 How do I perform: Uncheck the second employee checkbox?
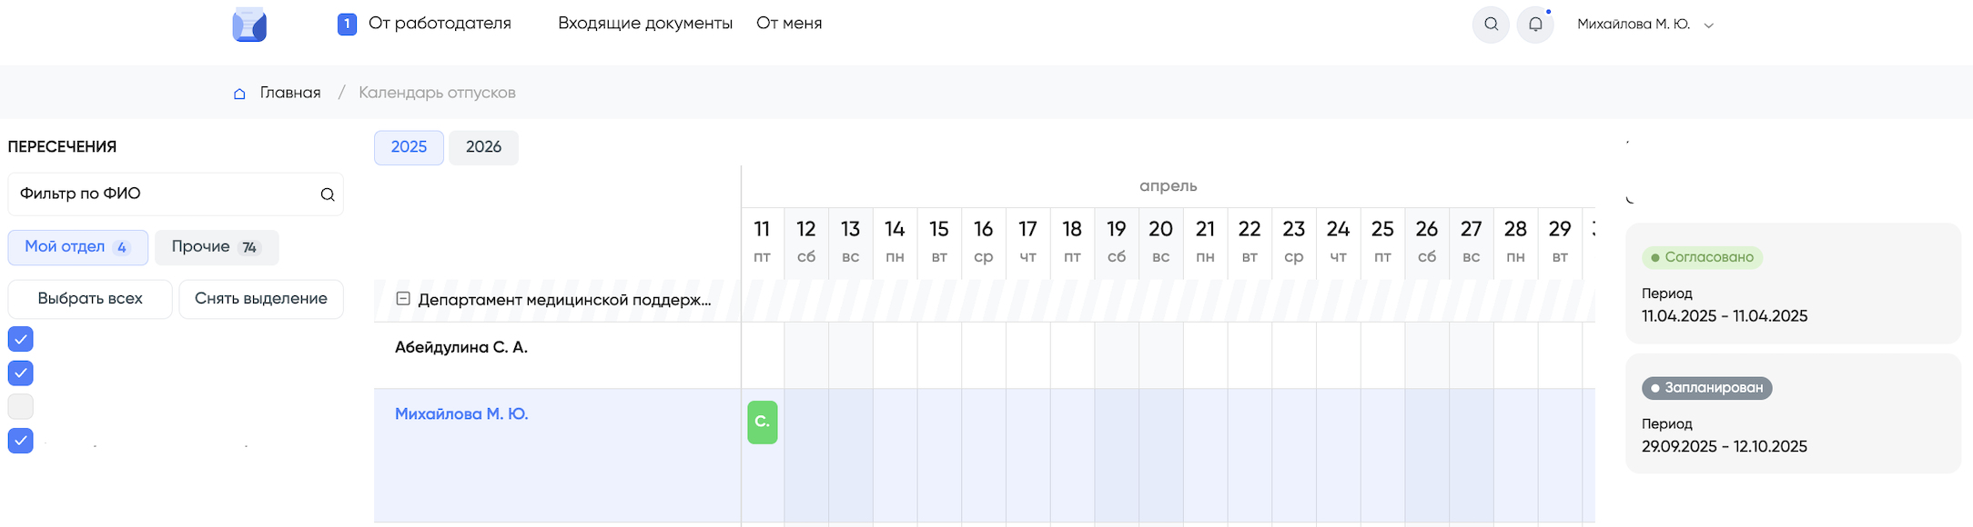[x=21, y=373]
